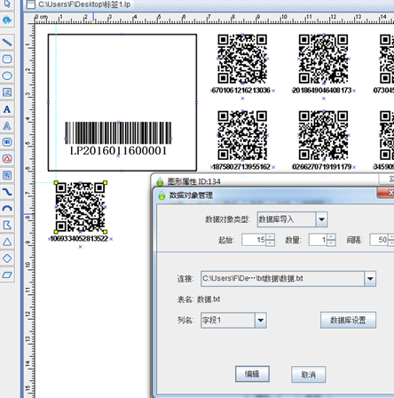Click the 起始 input field showing 15
Screen dimensions: 394x398
(x=254, y=240)
